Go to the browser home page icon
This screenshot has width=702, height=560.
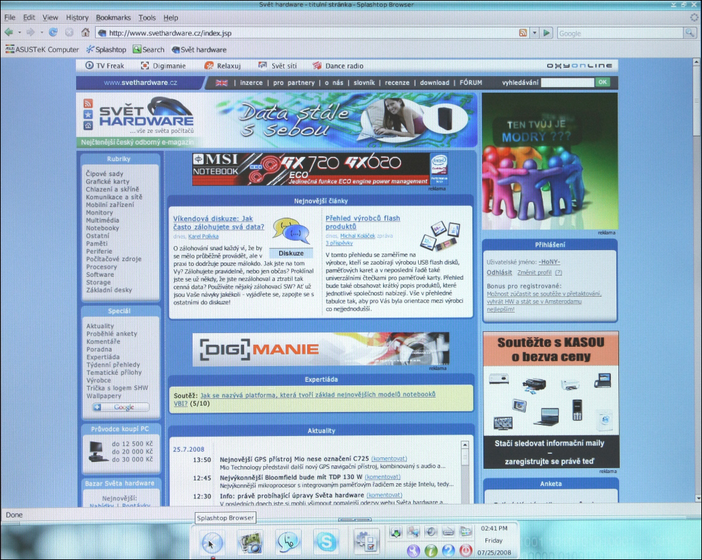coord(86,32)
